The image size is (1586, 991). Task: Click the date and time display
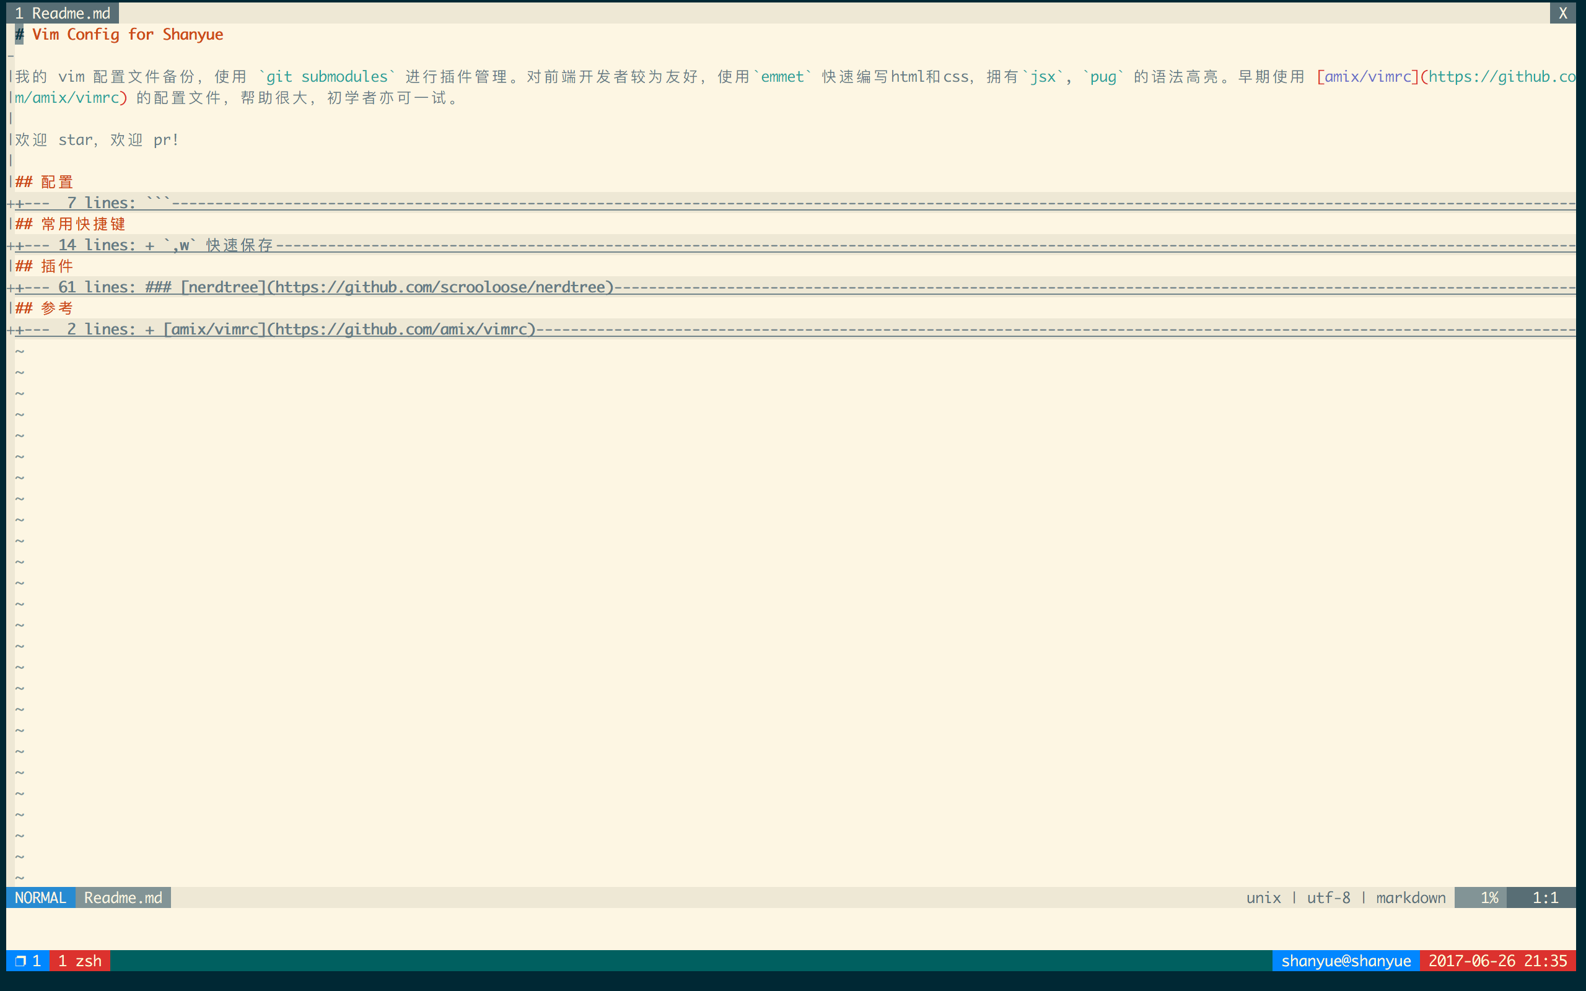[1497, 961]
